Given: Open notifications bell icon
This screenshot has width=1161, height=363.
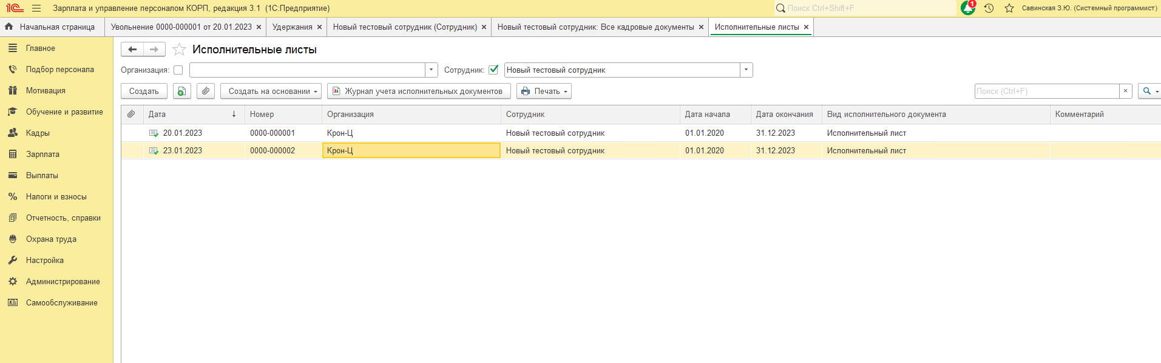Looking at the screenshot, I should coord(968,8).
